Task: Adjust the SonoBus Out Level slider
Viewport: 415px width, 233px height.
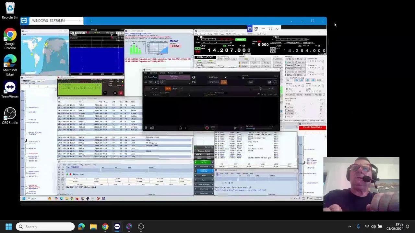Action: pyautogui.click(x=259, y=128)
